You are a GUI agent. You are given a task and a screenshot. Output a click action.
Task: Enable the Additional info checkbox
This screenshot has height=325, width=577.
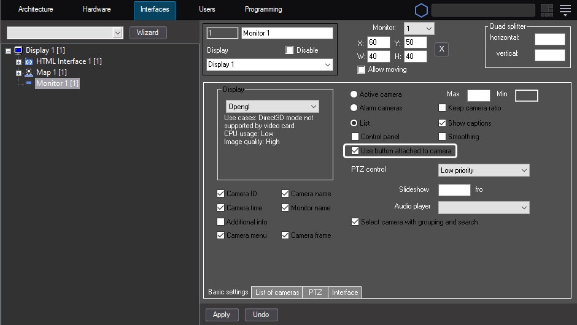point(221,222)
